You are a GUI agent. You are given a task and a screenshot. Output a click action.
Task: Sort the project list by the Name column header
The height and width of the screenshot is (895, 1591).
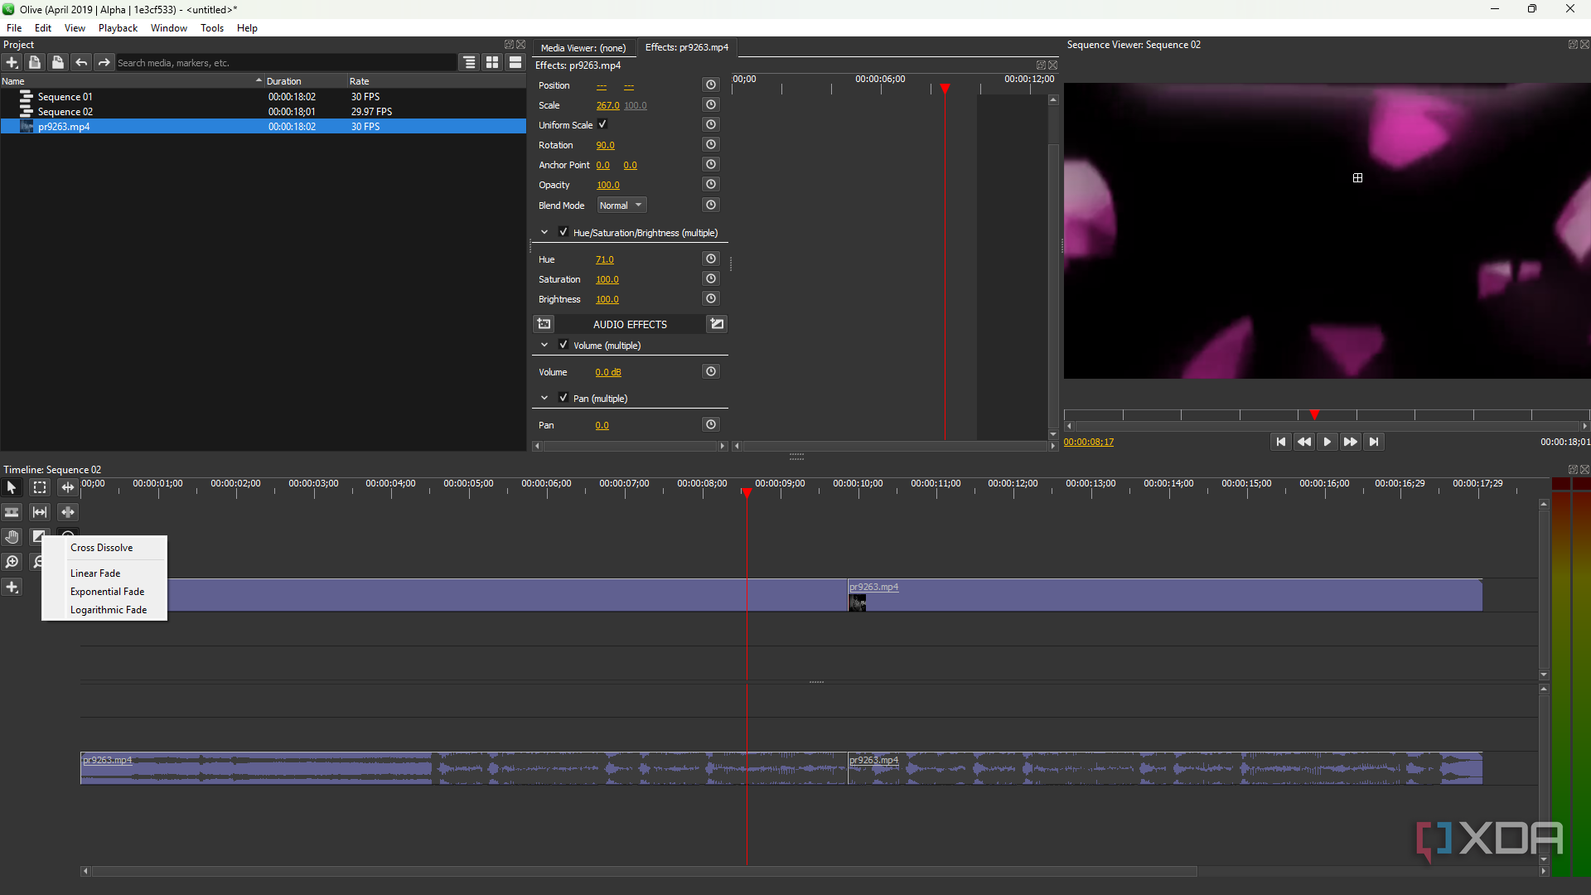point(132,81)
